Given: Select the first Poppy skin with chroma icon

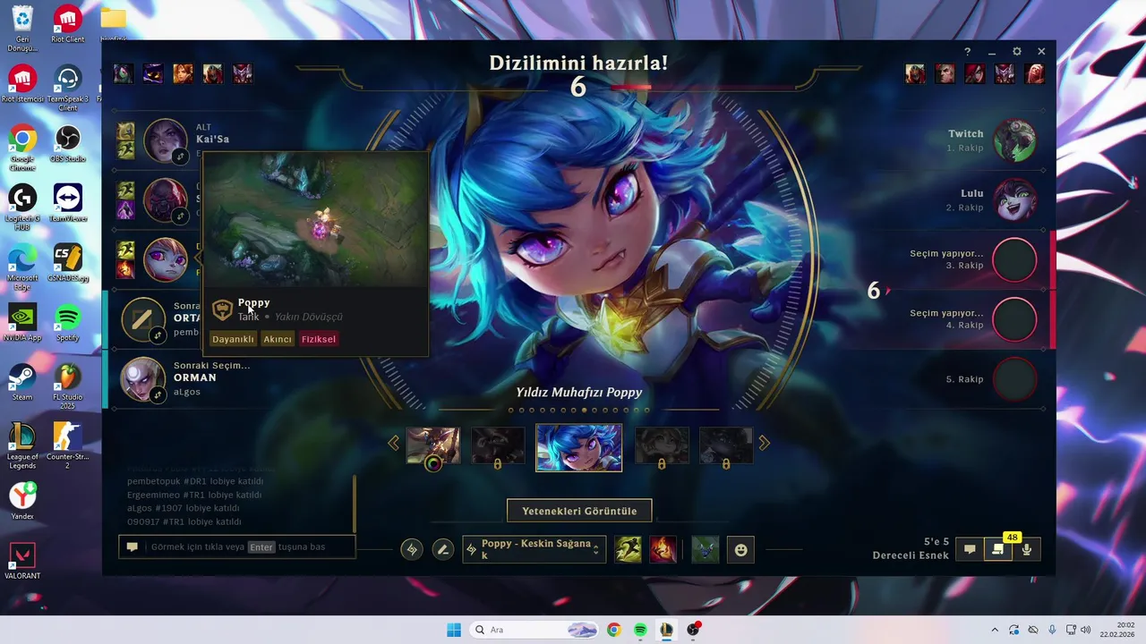Looking at the screenshot, I should [433, 445].
